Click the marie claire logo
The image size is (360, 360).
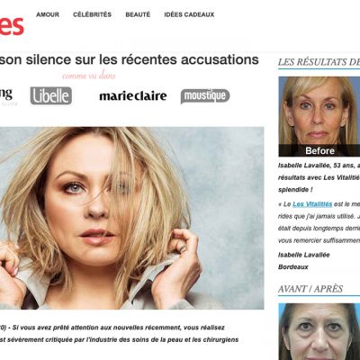(x=133, y=96)
